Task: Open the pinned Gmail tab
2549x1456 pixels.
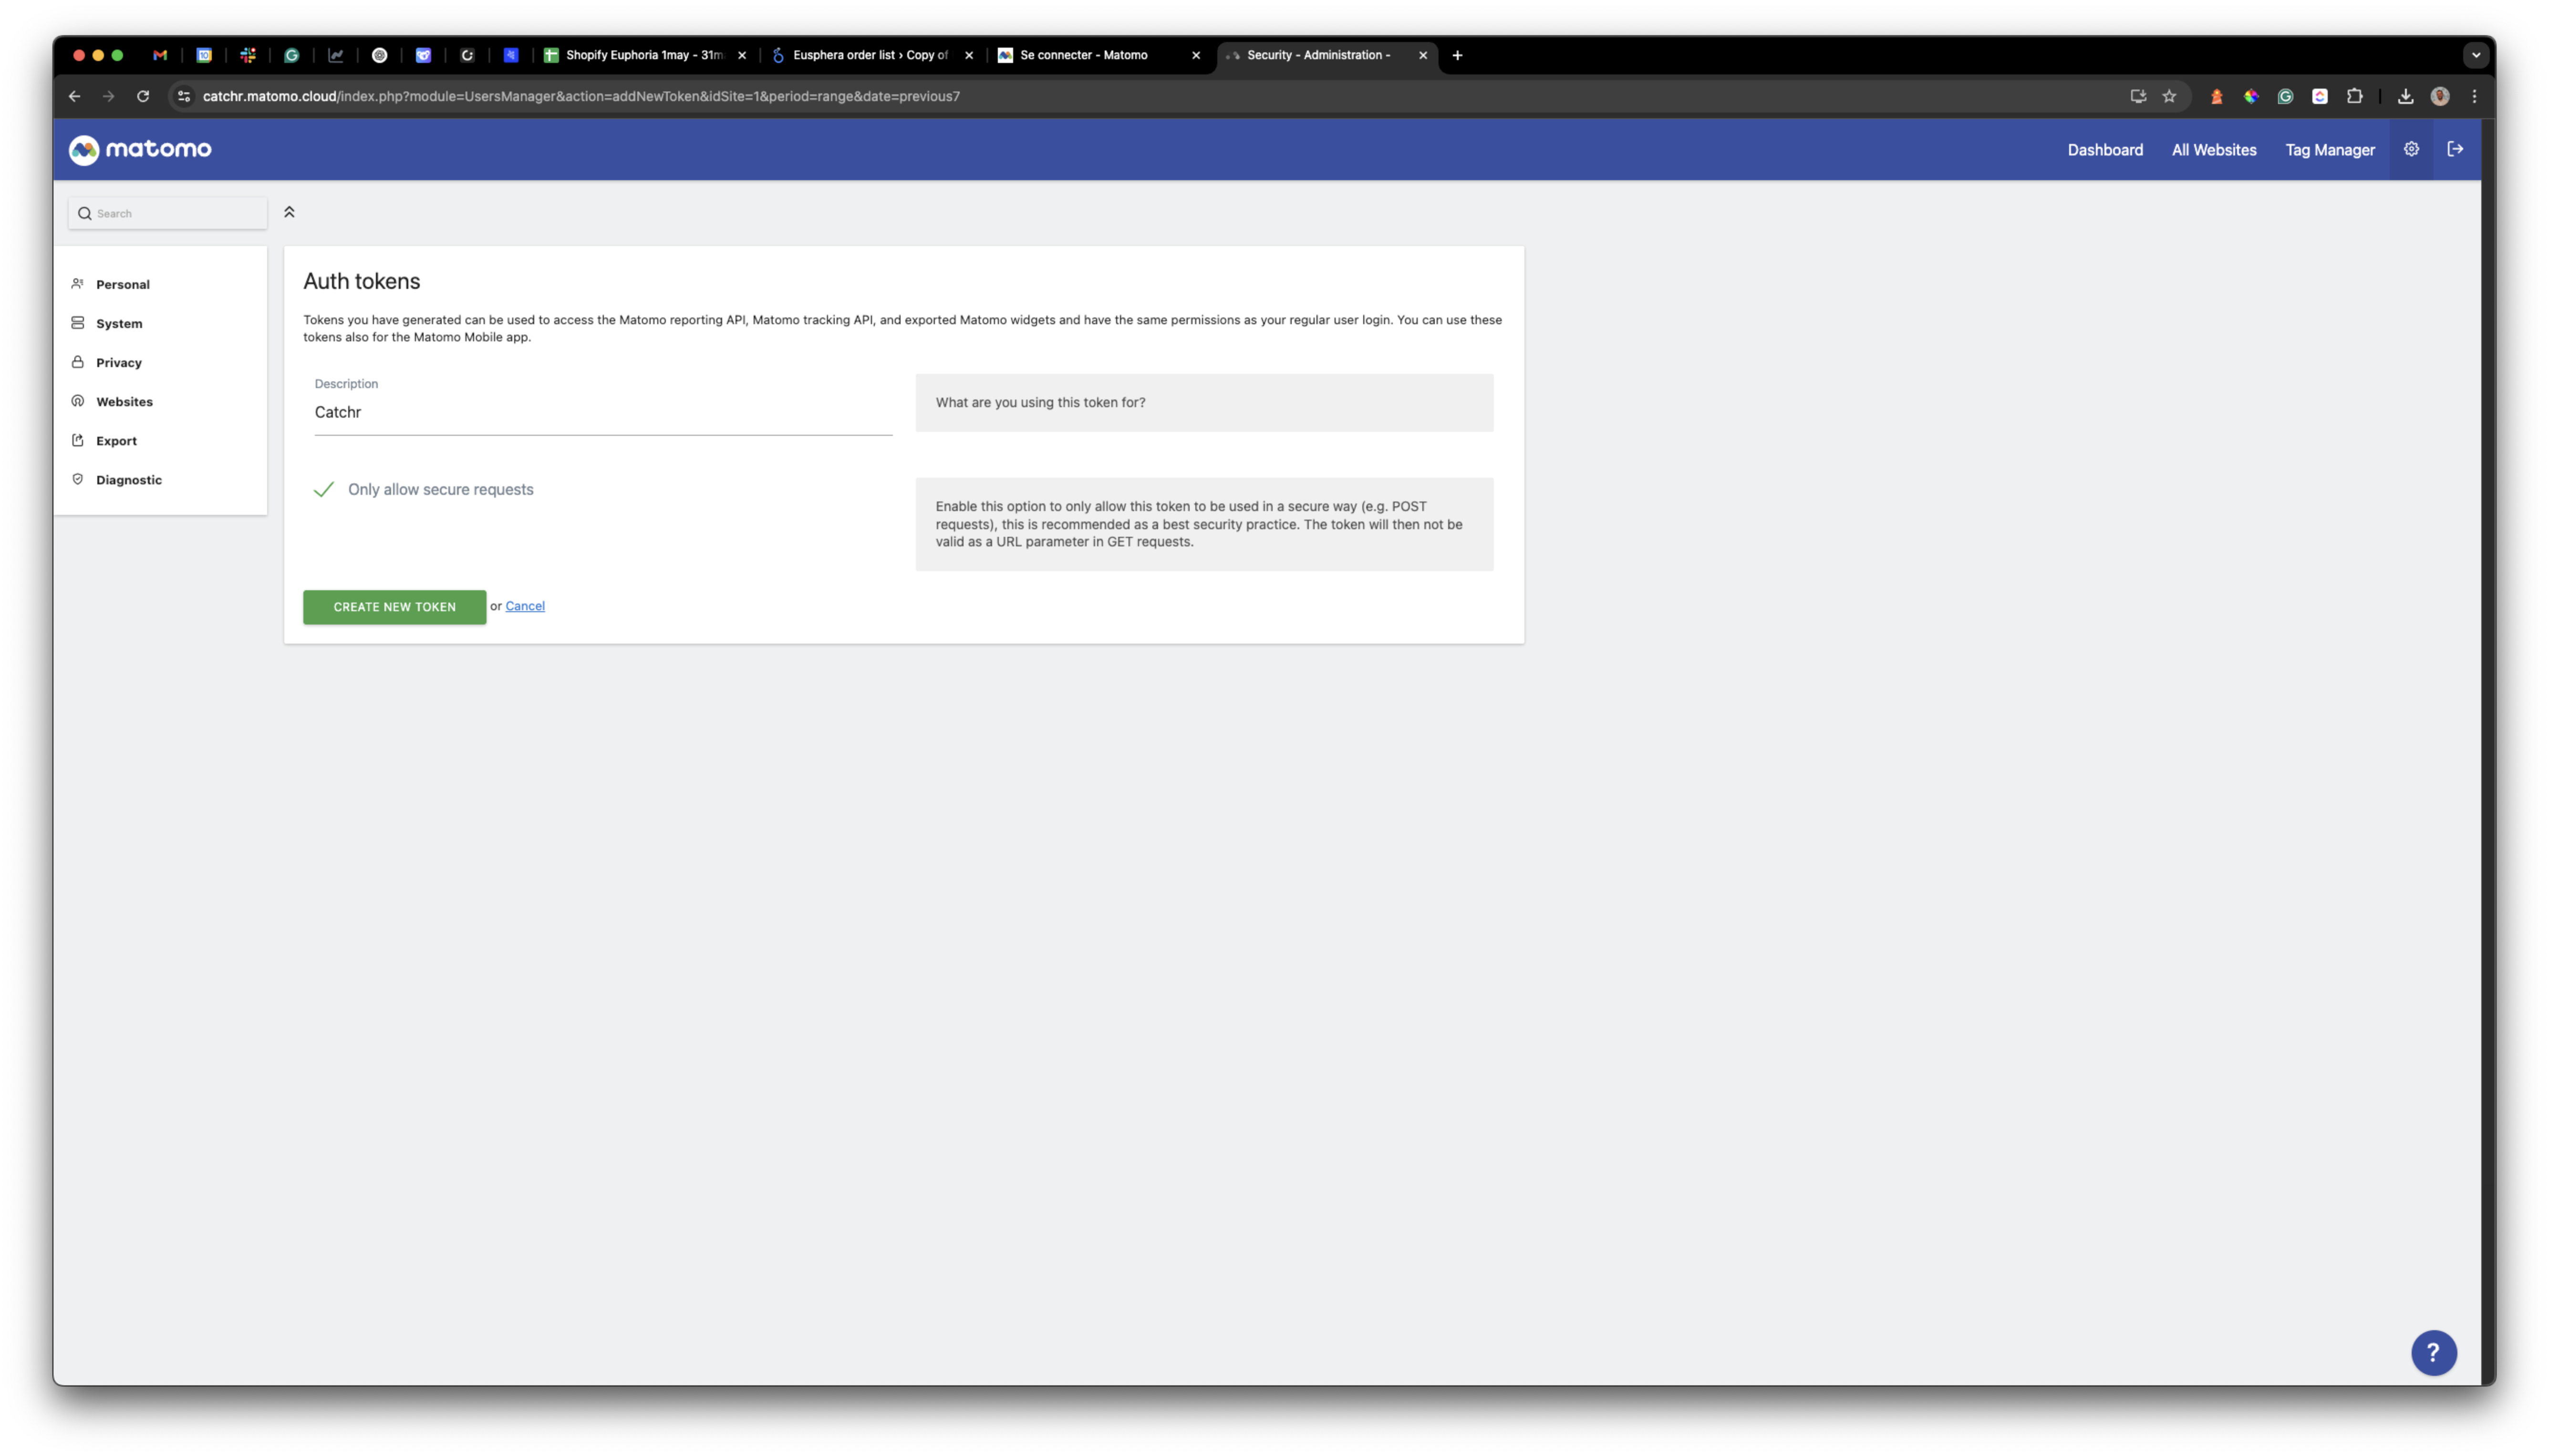Action: [160, 55]
